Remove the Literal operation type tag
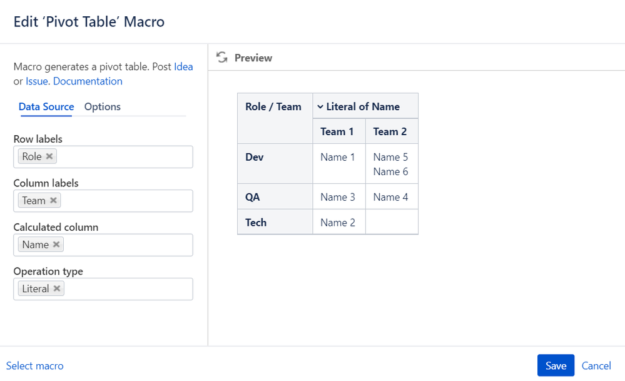625x381 pixels. coord(57,288)
